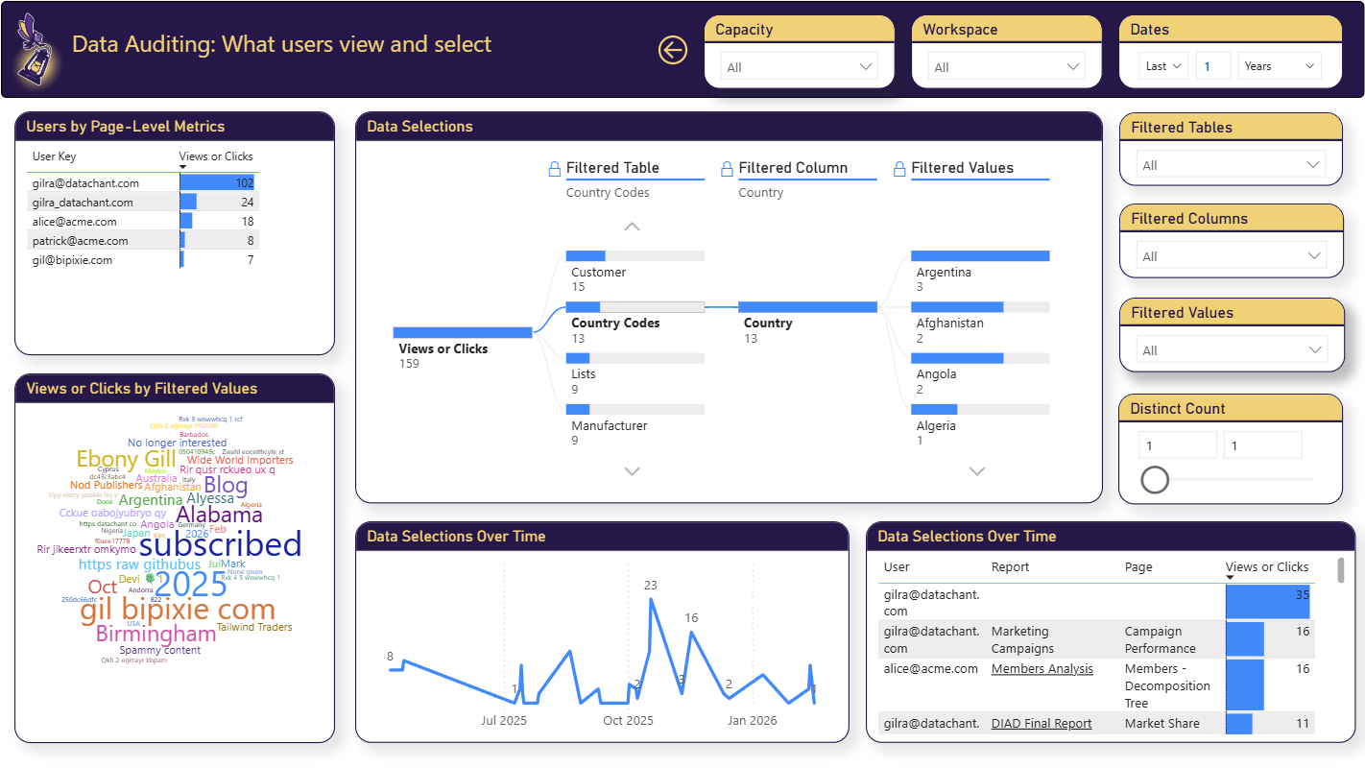The image size is (1365, 768).
Task: Toggle the lock on the Filtered Values level
Action: click(x=898, y=167)
